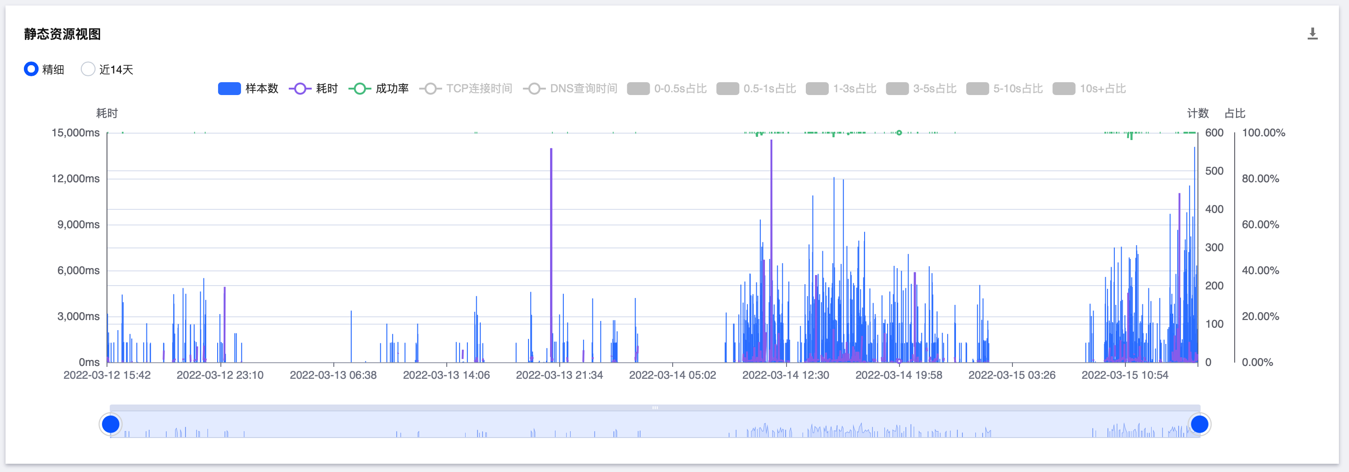Click the zoom range top drag bar
Viewport: 1349px width, 472px height.
[x=655, y=408]
